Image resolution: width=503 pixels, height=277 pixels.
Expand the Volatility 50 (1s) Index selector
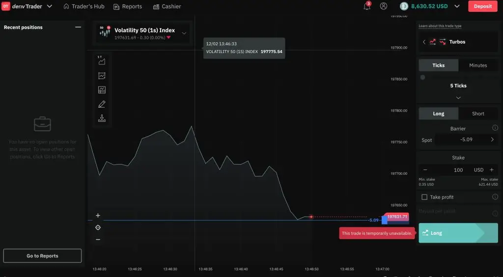(184, 33)
